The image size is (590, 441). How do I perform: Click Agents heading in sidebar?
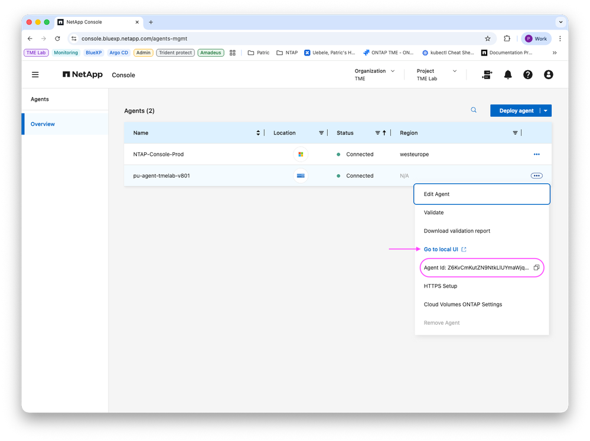tap(40, 99)
